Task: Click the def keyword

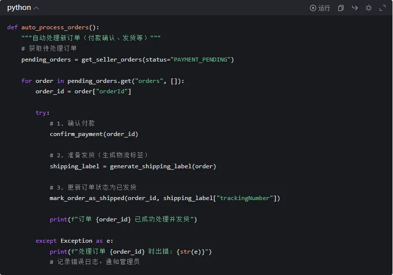Action: click(x=12, y=27)
